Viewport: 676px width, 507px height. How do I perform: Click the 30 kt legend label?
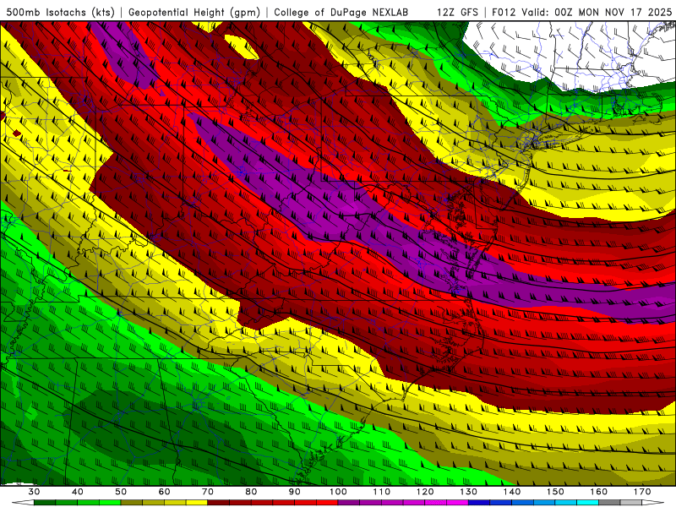tap(34, 492)
